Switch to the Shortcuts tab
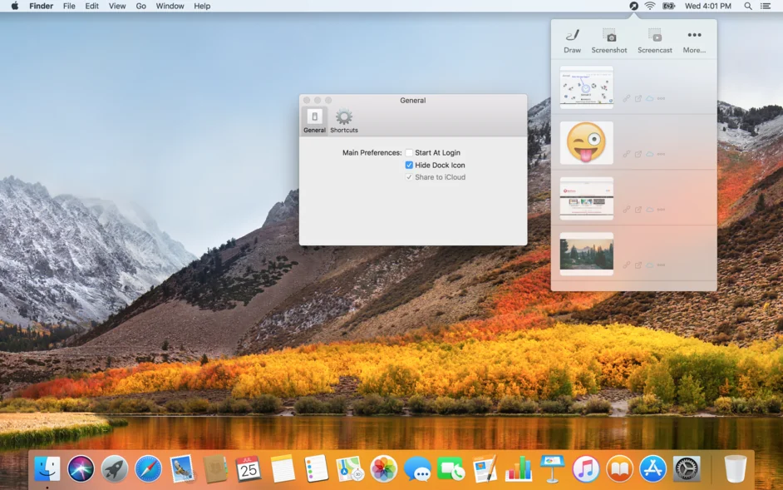The height and width of the screenshot is (490, 783). (344, 121)
